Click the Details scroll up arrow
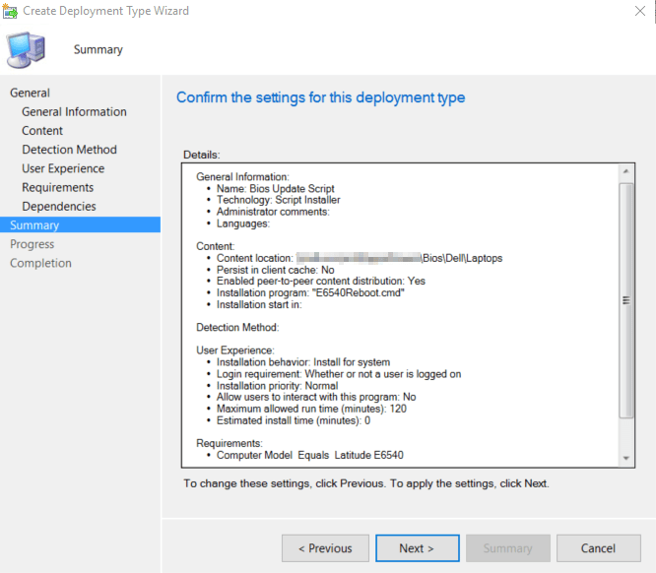 coord(625,171)
